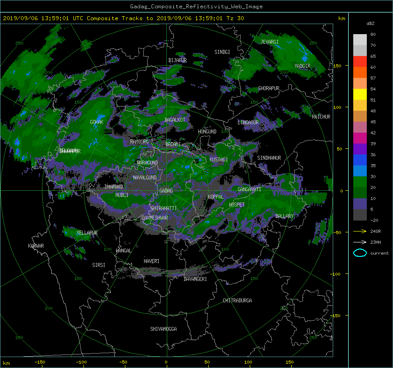Click the km label at bottom-left axis
Viewport: 393px width, 368px height.
[7, 363]
